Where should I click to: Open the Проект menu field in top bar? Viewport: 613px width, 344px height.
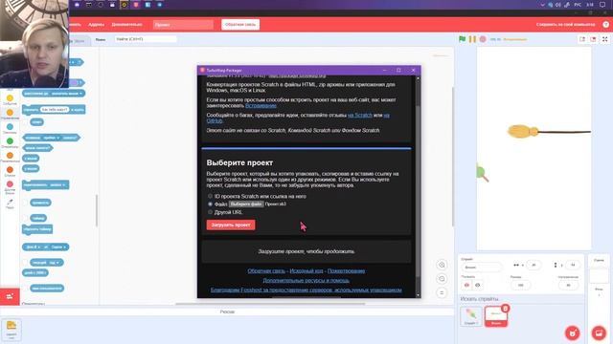click(x=183, y=25)
